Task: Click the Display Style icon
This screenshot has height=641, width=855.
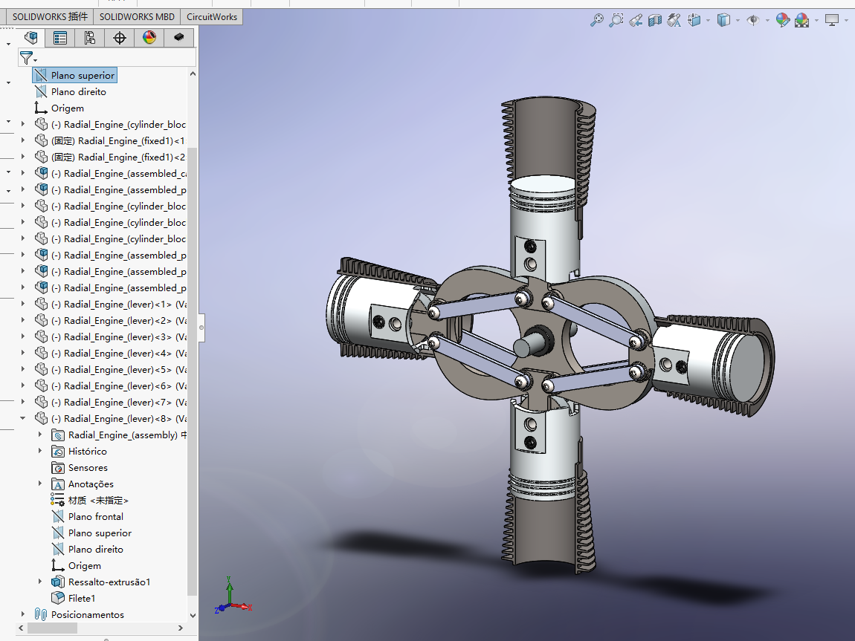Action: 723,21
